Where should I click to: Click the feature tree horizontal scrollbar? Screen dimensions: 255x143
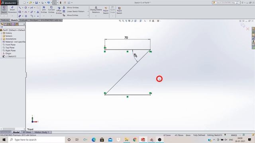click(x=13, y=129)
